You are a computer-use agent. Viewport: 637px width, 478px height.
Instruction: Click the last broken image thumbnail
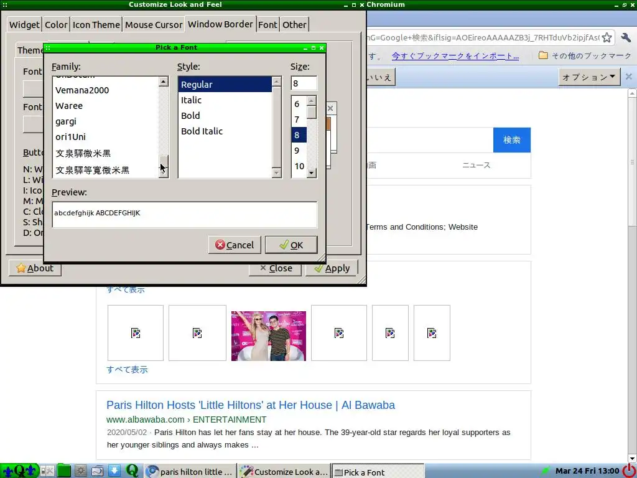coord(432,333)
